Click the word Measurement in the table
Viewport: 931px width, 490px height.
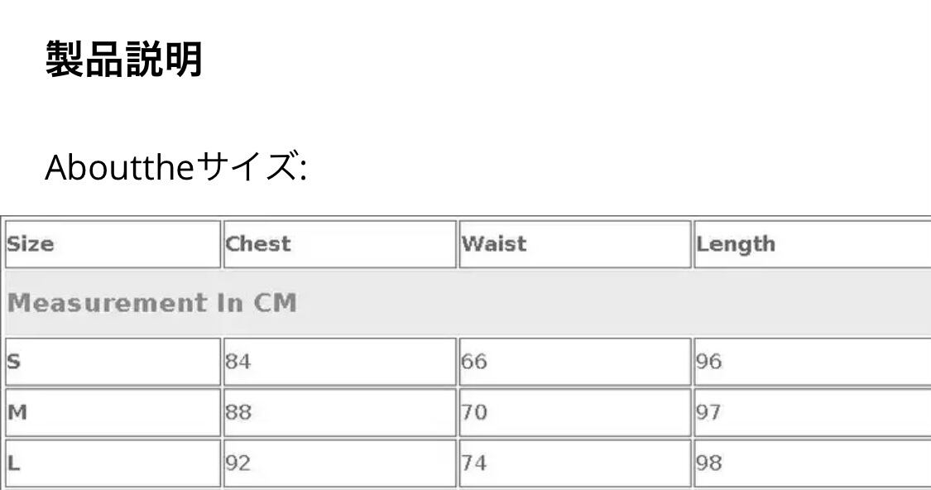tap(106, 303)
